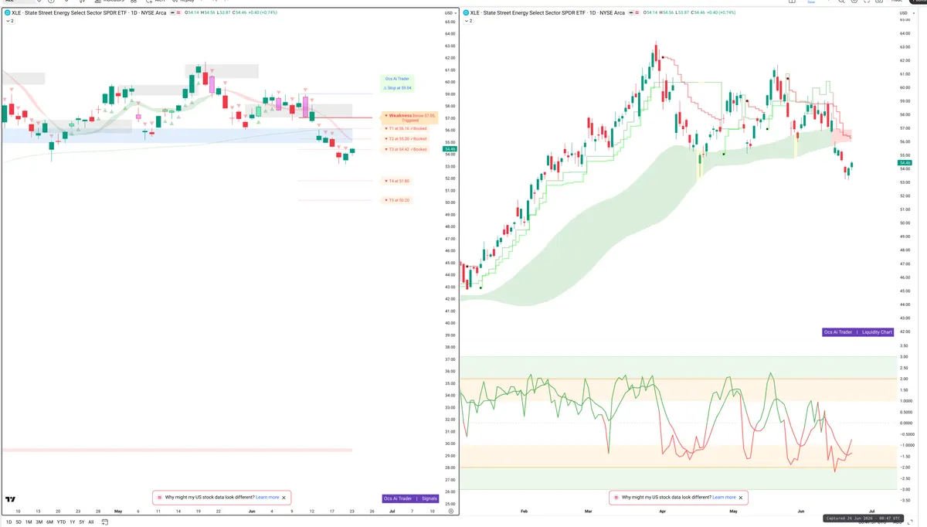927x527 pixels.
Task: Collapse the indicator legend labeled 2 in right chart
Action: 468,21
